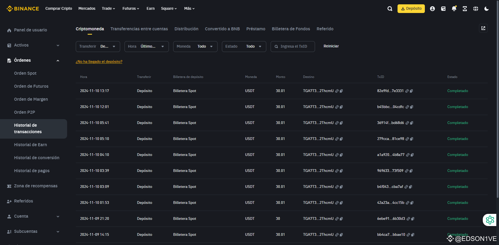This screenshot has width=499, height=245.
Task: Open the floating chat support icon
Action: pyautogui.click(x=490, y=220)
